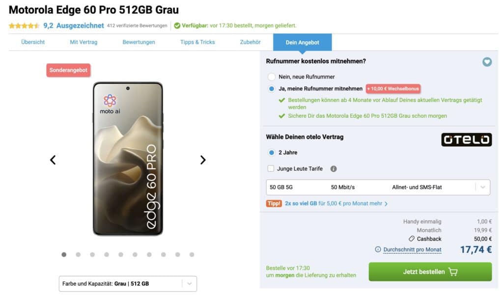The image size is (503, 297).
Task: Click the otelo provider logo
Action: (466, 139)
